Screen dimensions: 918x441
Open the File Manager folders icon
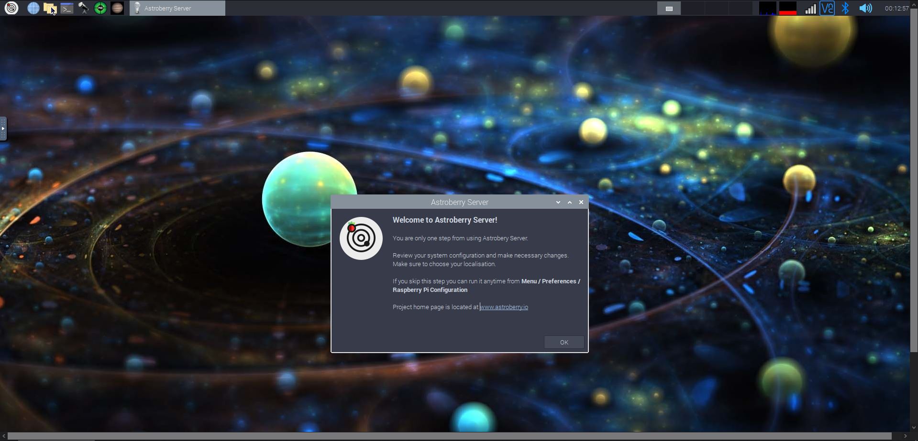(50, 8)
